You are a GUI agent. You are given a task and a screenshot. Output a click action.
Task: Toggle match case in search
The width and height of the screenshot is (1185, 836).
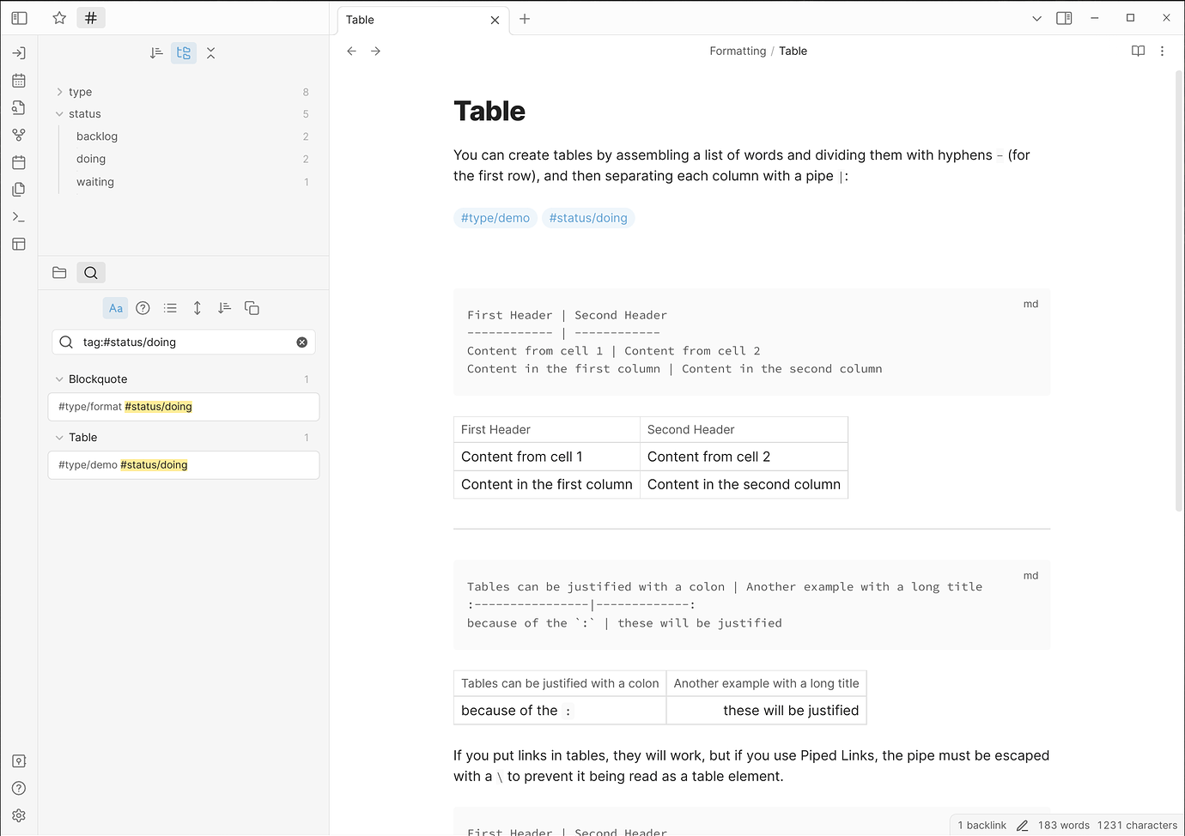(x=116, y=308)
